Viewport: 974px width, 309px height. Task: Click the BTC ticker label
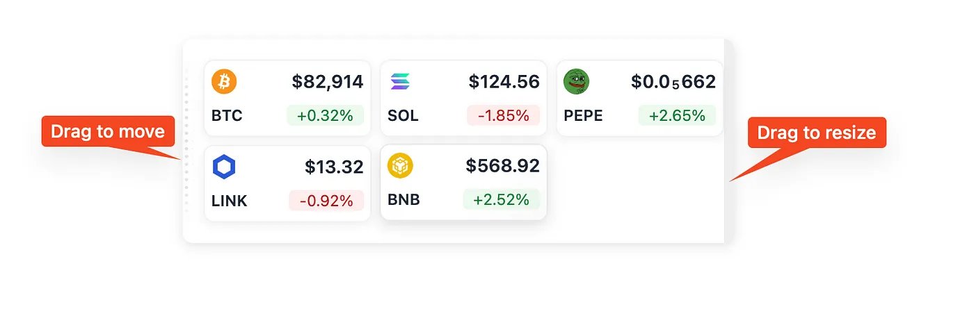coord(227,115)
